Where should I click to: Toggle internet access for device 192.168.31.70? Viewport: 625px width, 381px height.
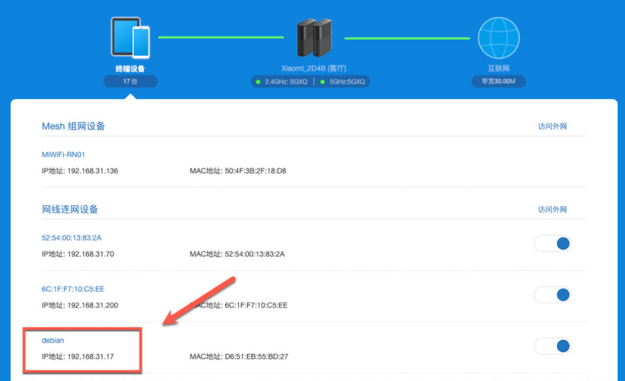(552, 244)
